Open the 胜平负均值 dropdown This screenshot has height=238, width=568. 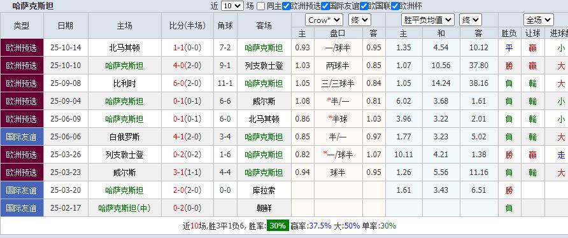(x=428, y=20)
